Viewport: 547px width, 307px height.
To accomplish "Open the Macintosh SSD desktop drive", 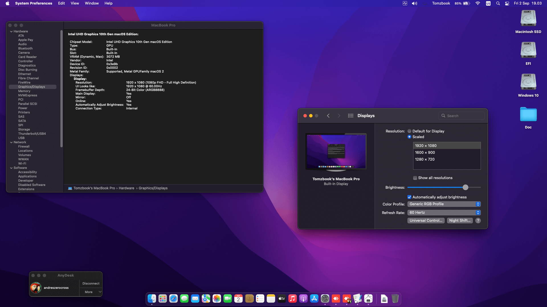I will (x=528, y=22).
